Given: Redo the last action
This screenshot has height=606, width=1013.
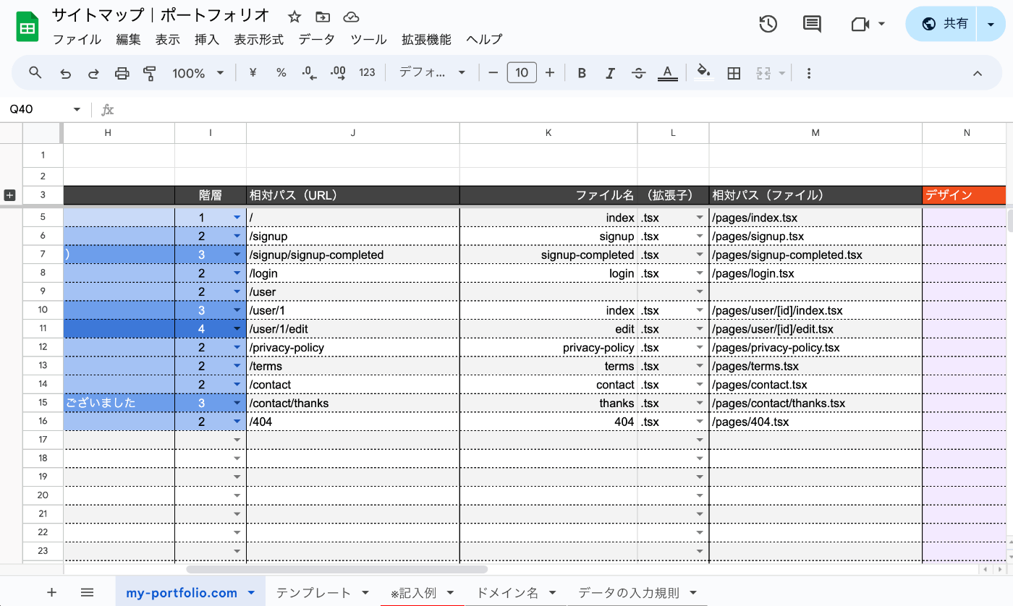Looking at the screenshot, I should [93, 72].
